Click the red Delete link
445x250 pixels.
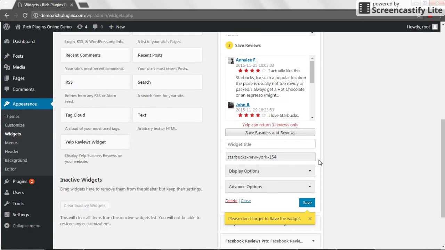231,201
